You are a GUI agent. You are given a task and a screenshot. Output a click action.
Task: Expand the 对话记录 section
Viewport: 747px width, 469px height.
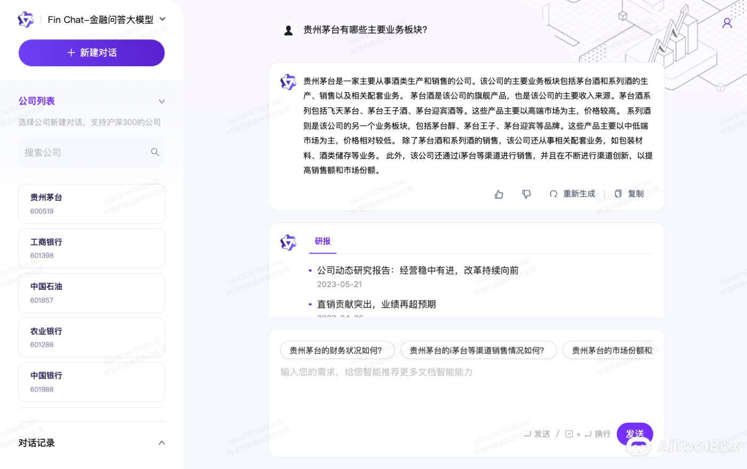point(161,443)
